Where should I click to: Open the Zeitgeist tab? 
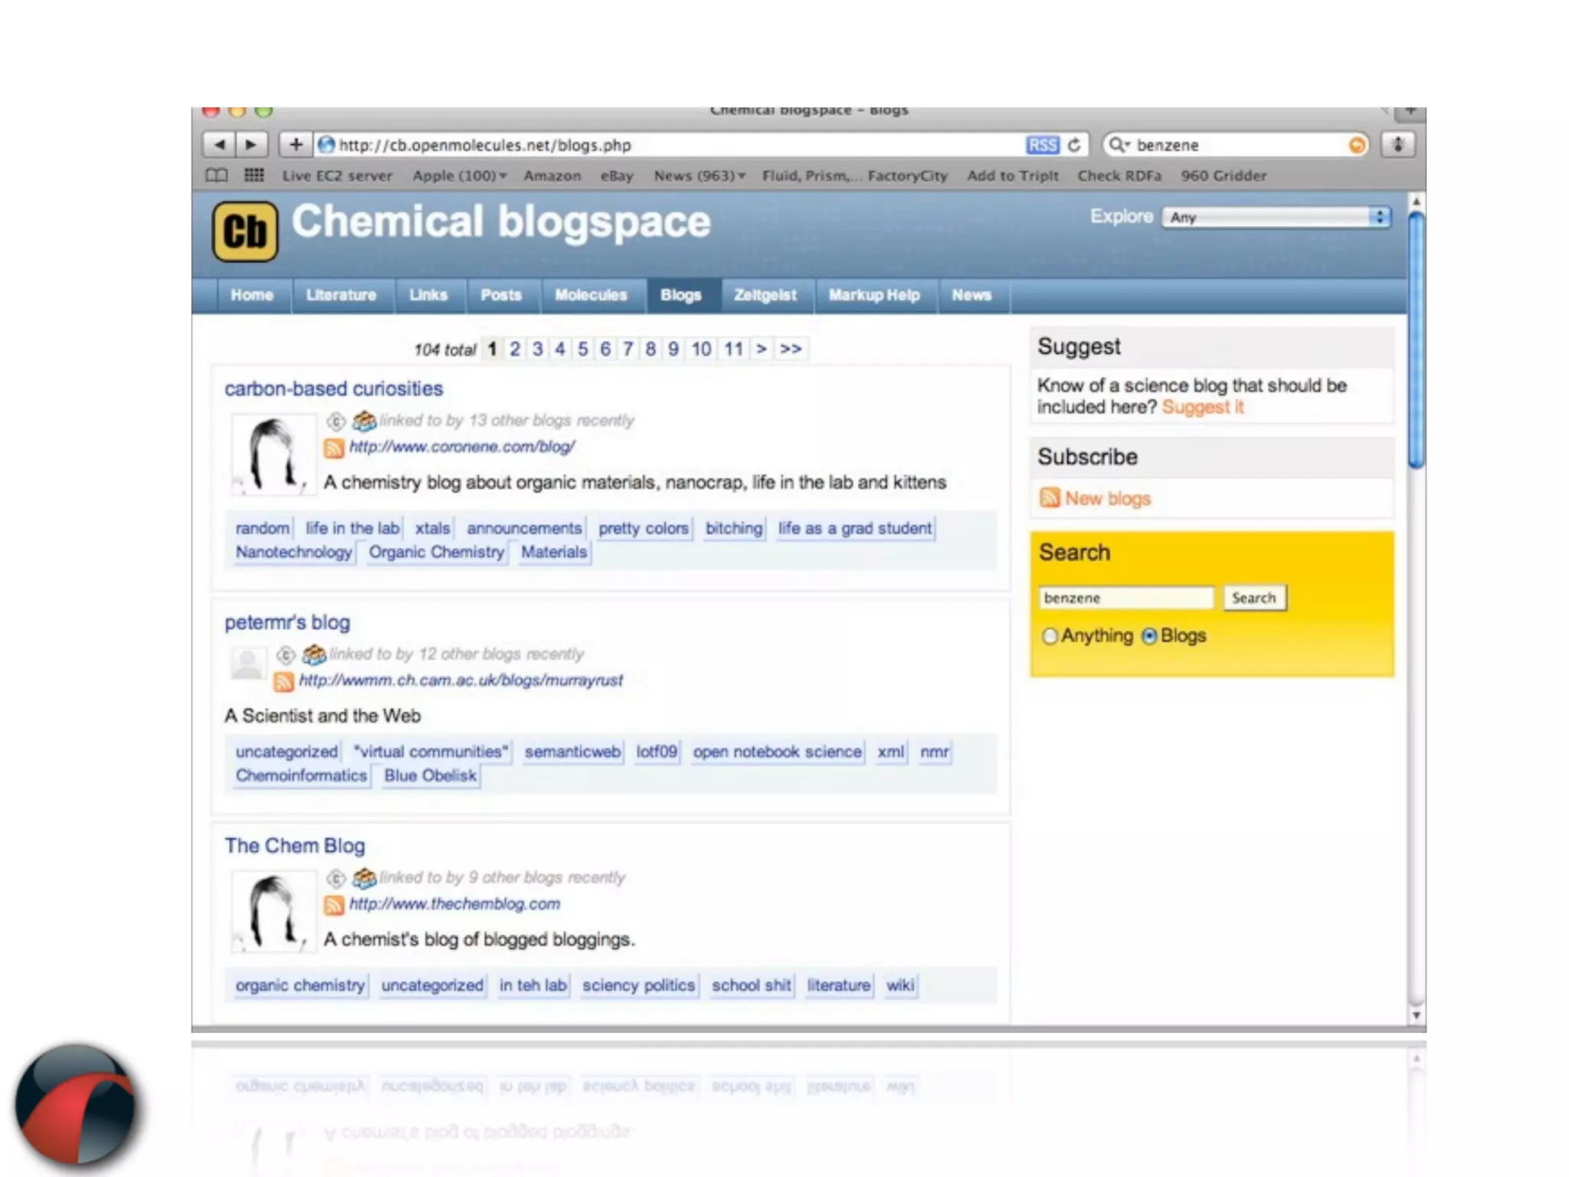pos(765,295)
